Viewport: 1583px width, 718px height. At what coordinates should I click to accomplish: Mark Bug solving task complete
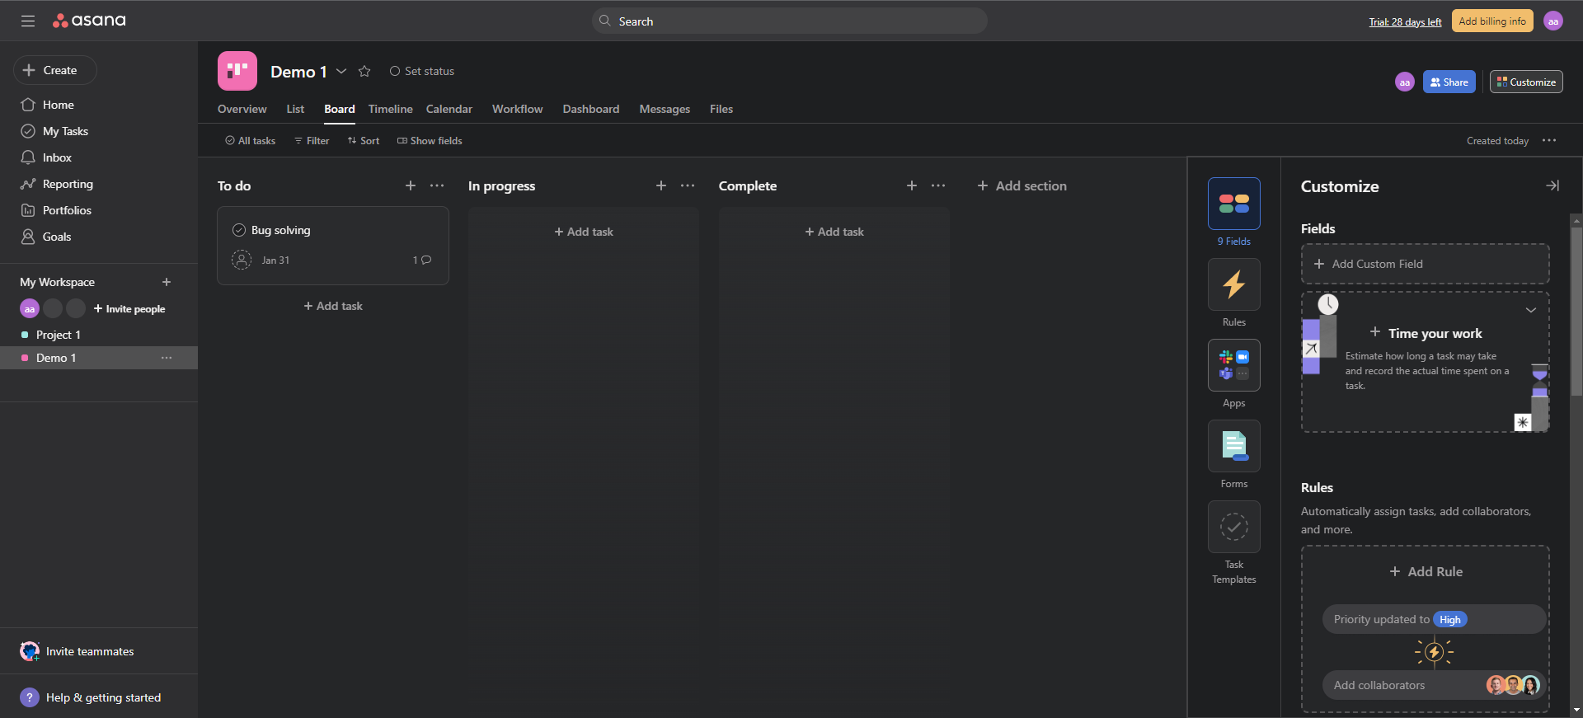[x=239, y=231]
